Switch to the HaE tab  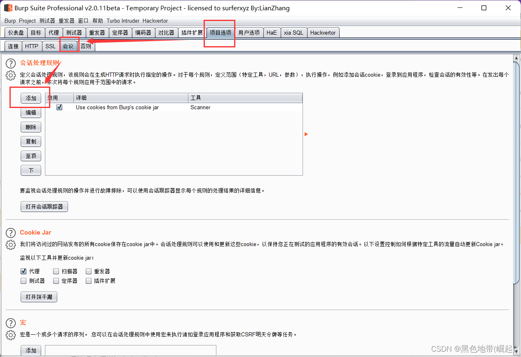[x=272, y=33]
